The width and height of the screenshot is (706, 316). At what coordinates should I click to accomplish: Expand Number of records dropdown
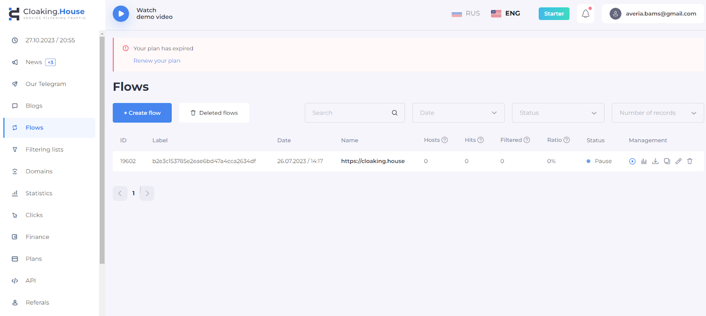[x=657, y=113]
